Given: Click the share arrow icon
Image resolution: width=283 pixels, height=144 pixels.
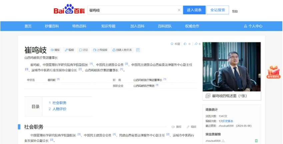Looking at the screenshot, I should tap(196, 44).
